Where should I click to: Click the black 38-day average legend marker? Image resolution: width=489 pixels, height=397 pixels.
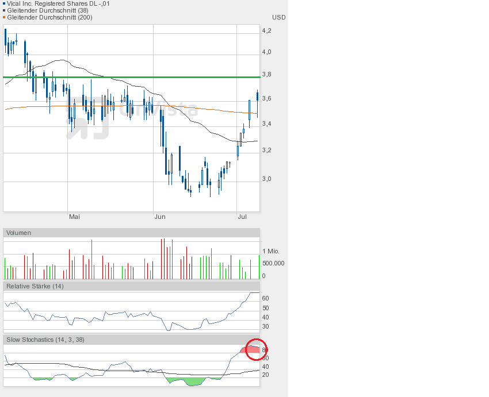4,10
